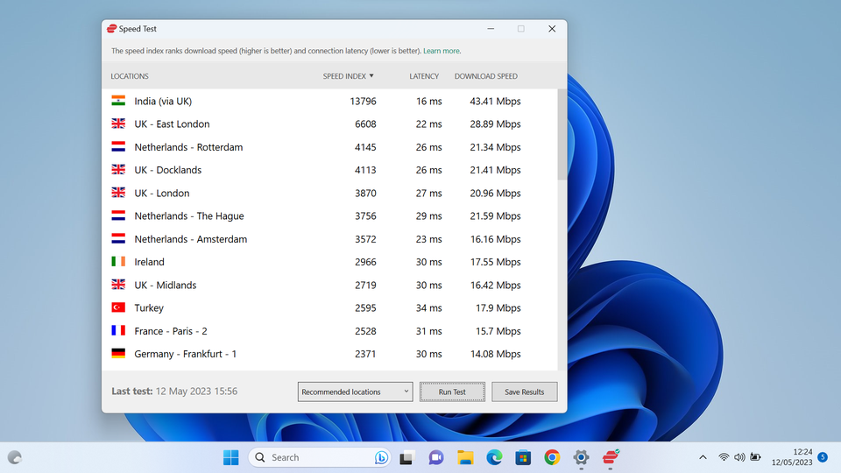Select Netherlands - Amsterdam location

[190, 239]
